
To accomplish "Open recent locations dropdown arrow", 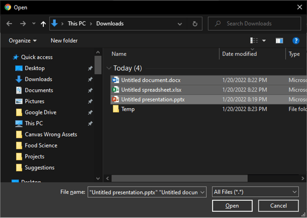I will [34, 24].
